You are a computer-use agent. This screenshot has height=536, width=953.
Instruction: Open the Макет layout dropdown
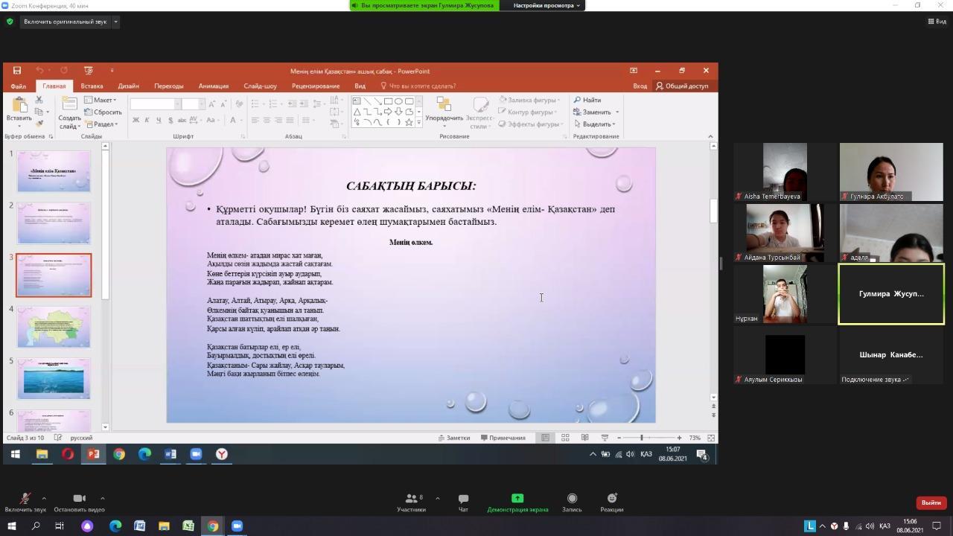[101, 100]
